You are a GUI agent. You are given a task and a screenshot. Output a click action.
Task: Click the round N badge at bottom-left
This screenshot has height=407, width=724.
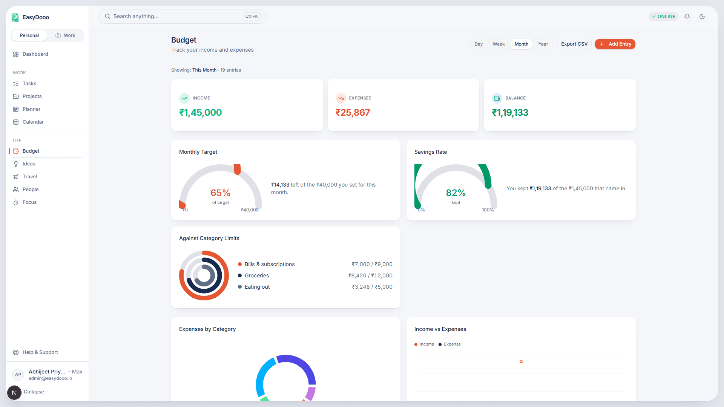14,393
